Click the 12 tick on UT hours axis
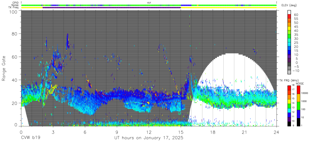The image size is (311, 143). tap(149, 132)
